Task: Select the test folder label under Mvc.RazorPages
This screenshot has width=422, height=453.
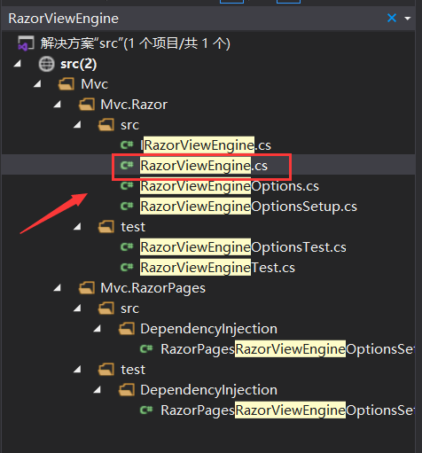Action: click(133, 370)
